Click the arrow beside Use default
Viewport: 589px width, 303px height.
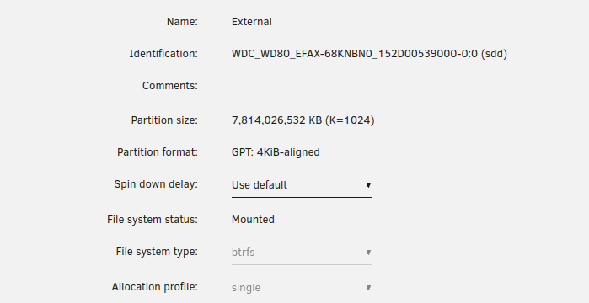(368, 185)
